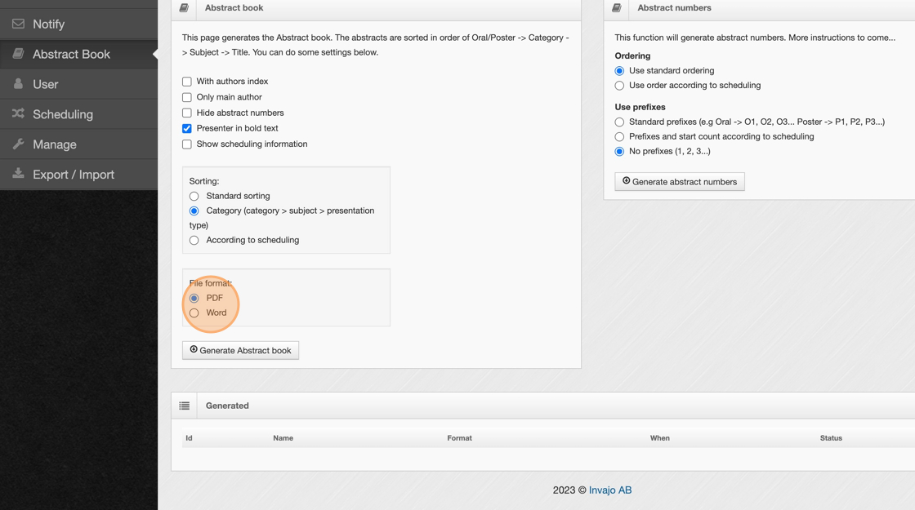Select Word file format

coord(194,313)
